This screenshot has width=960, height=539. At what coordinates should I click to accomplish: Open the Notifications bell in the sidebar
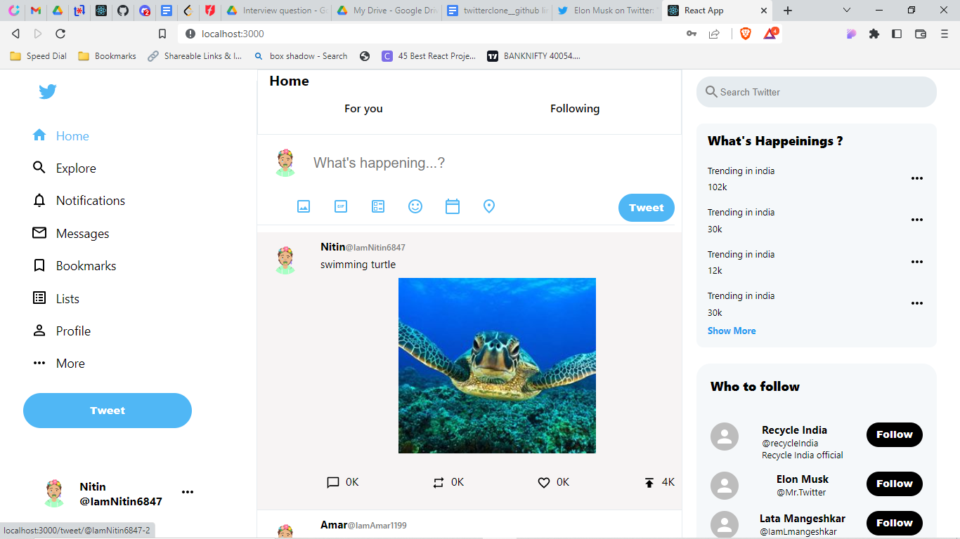(39, 200)
